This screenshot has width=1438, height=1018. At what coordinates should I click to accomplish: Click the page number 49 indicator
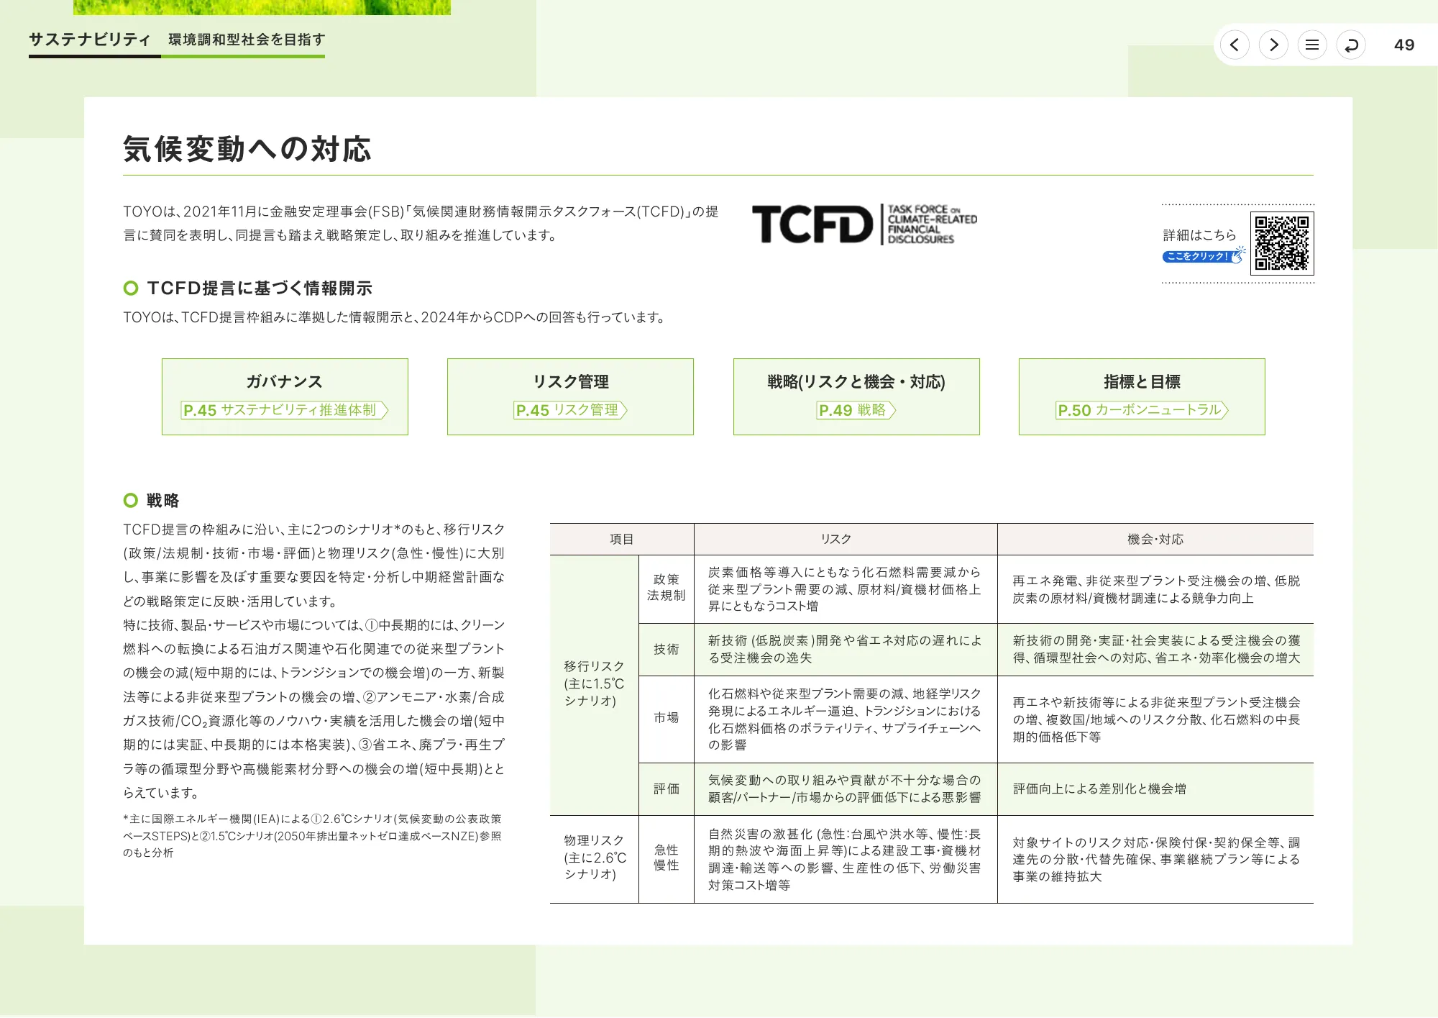pos(1404,45)
